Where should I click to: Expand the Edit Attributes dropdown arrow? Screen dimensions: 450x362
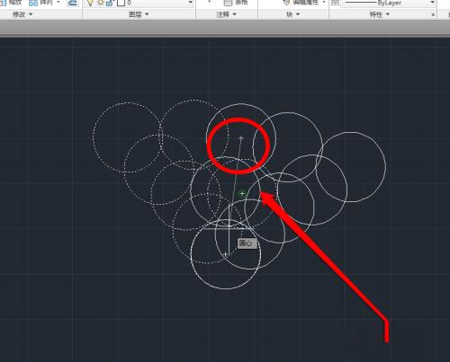[324, 3]
